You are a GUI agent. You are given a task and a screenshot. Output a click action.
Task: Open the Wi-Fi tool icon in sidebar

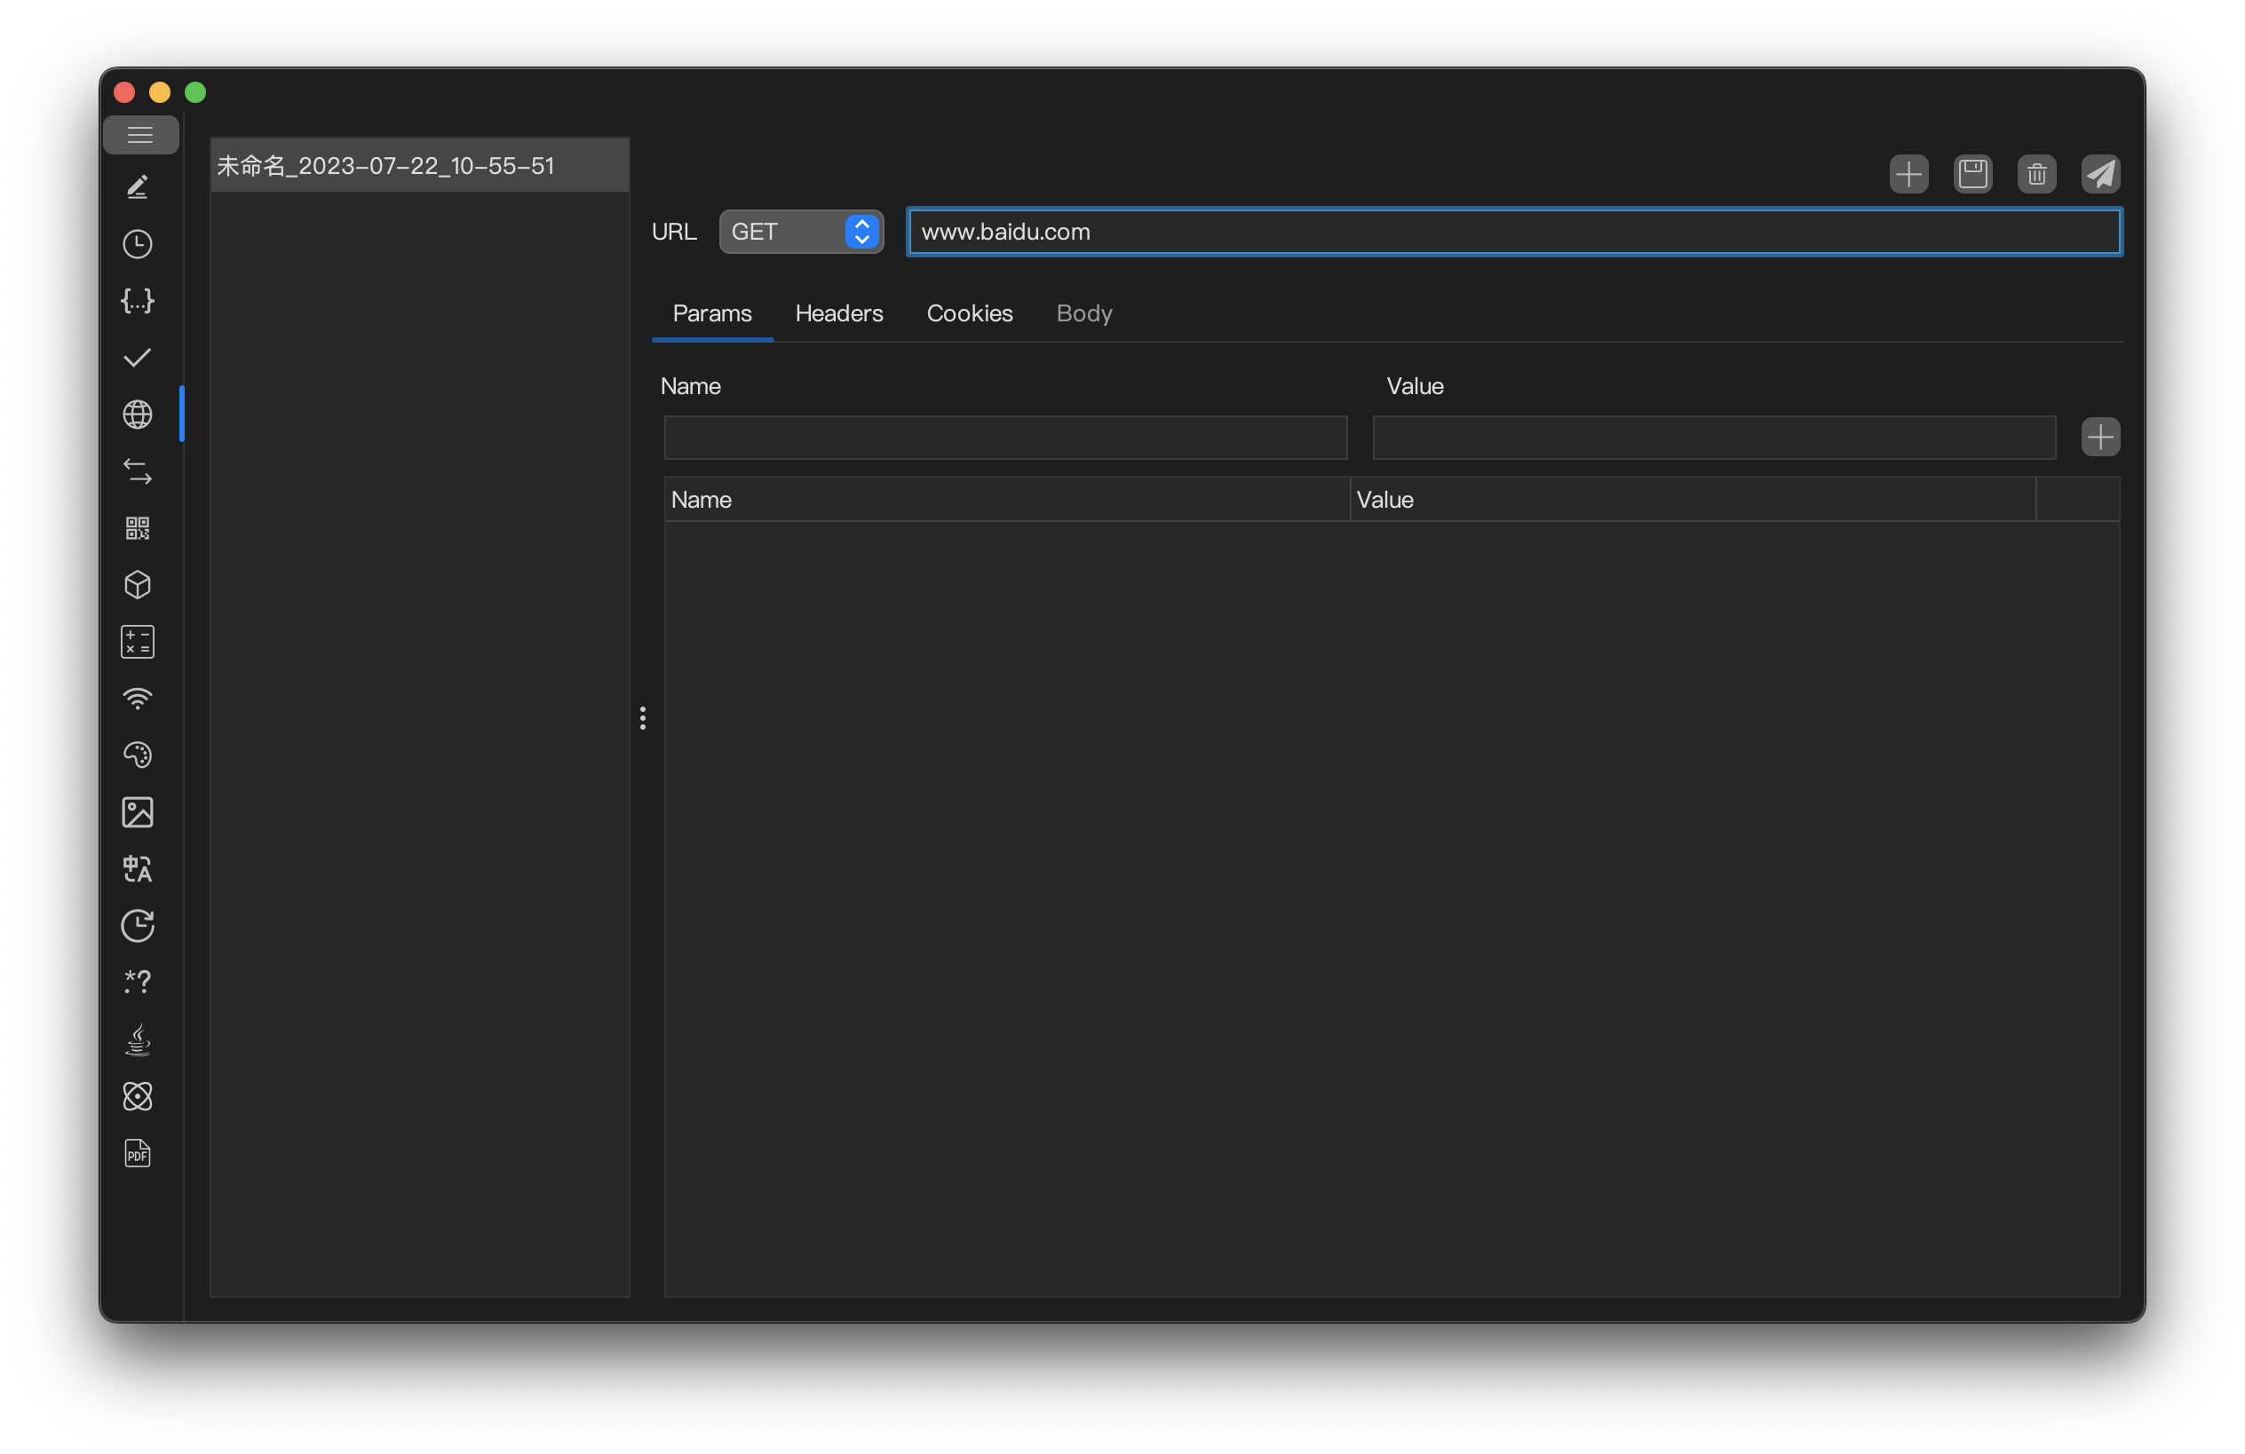pos(138,699)
